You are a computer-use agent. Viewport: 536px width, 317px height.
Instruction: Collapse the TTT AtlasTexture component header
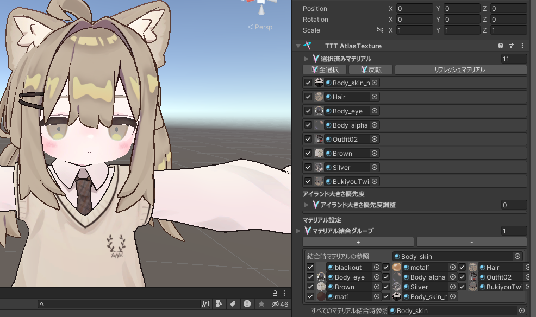(x=298, y=46)
